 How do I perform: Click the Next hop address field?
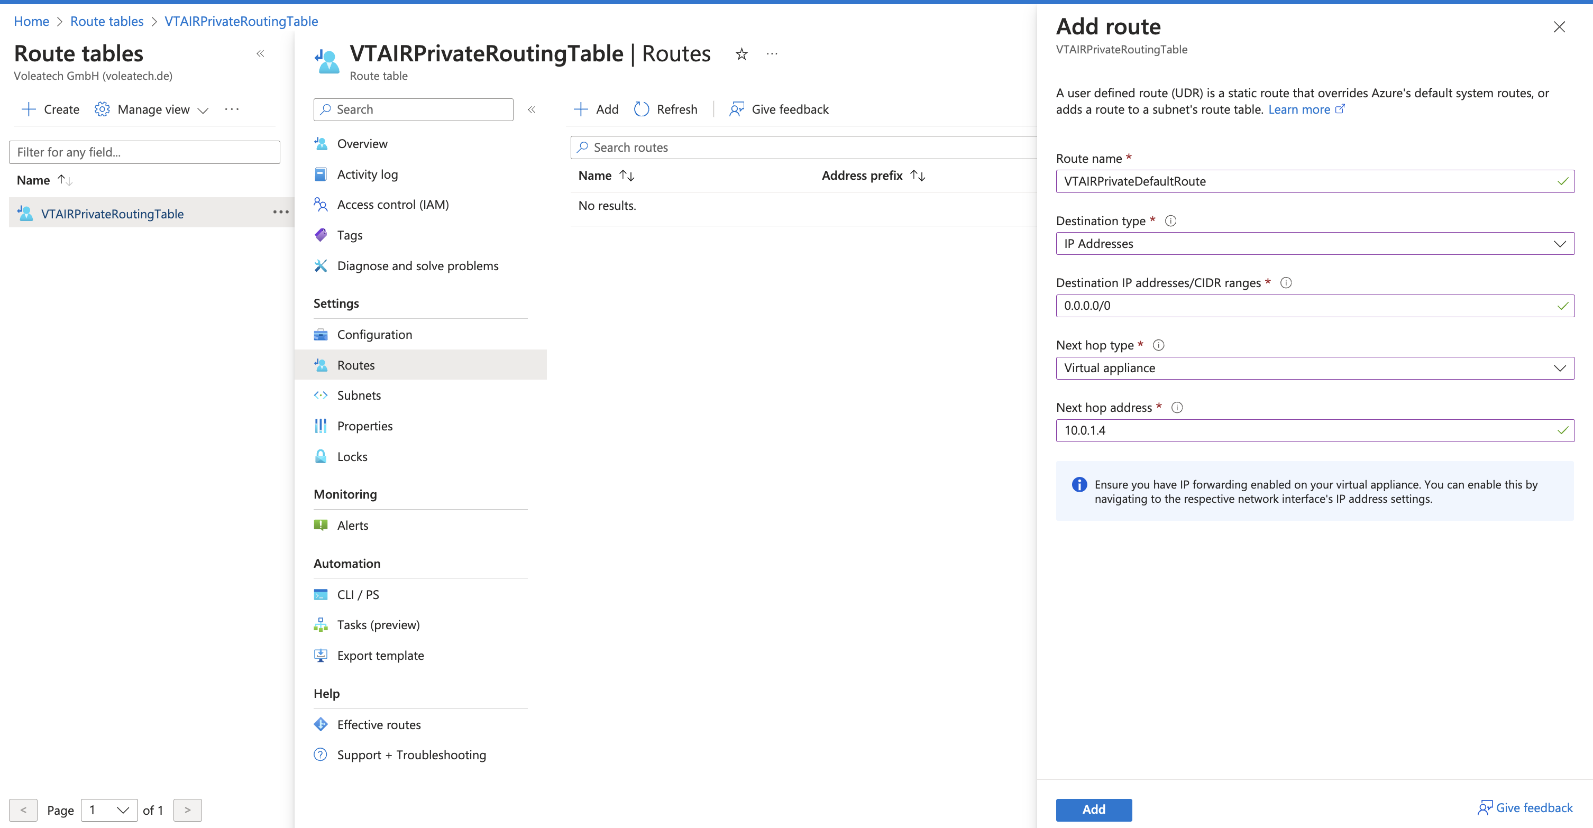1315,430
